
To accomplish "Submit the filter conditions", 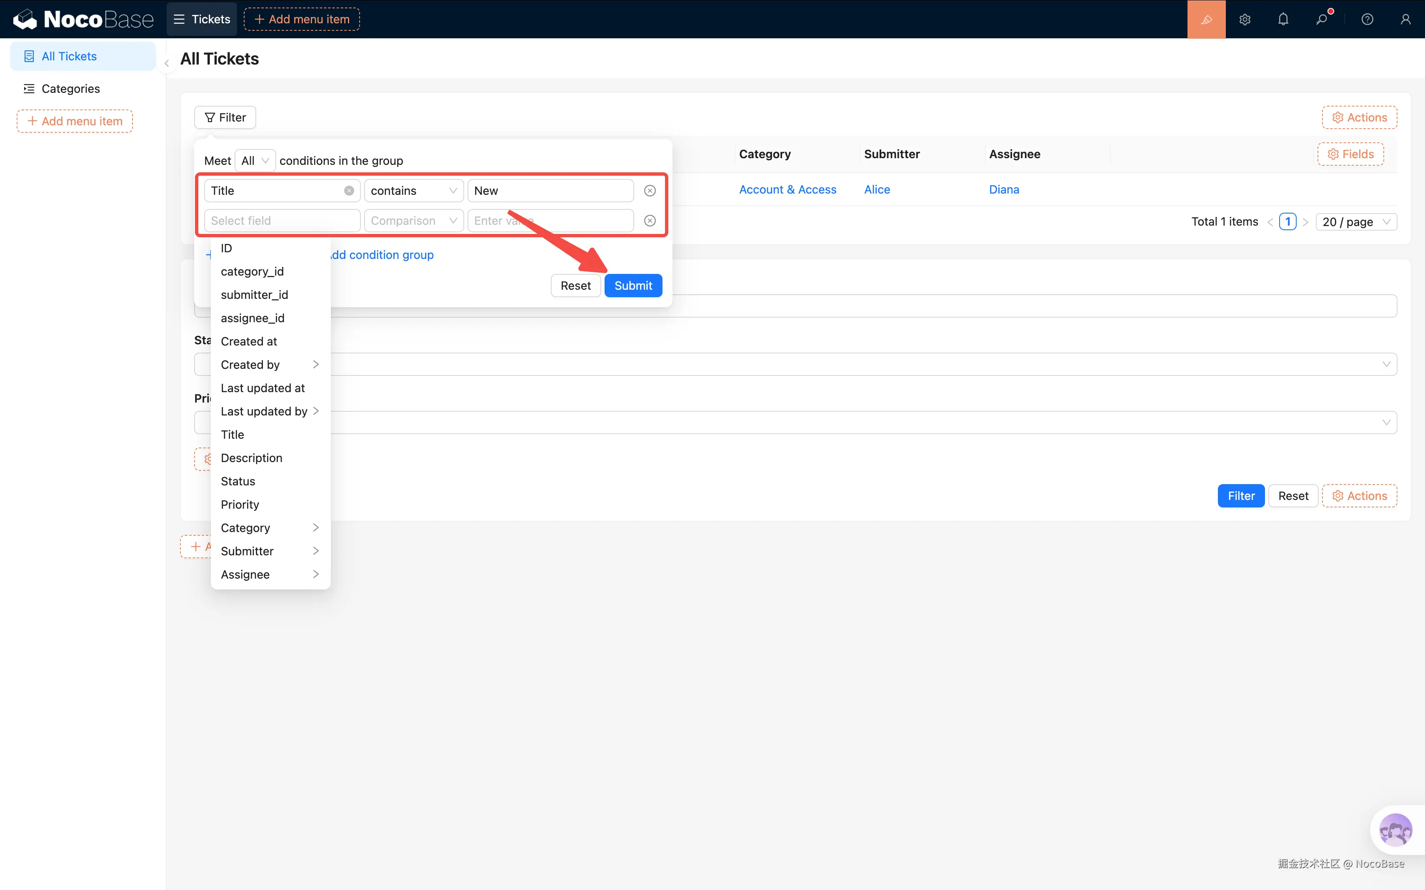I will (632, 286).
